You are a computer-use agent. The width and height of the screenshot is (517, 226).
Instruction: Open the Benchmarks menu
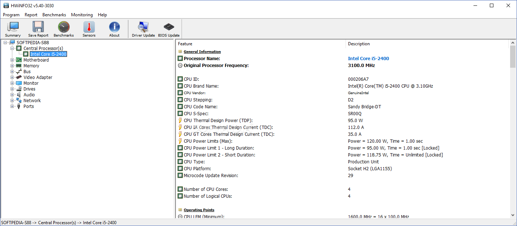click(54, 15)
